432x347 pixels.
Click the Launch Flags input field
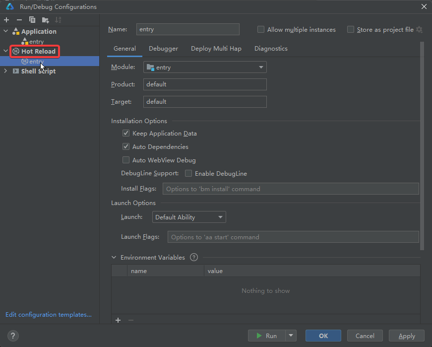293,237
